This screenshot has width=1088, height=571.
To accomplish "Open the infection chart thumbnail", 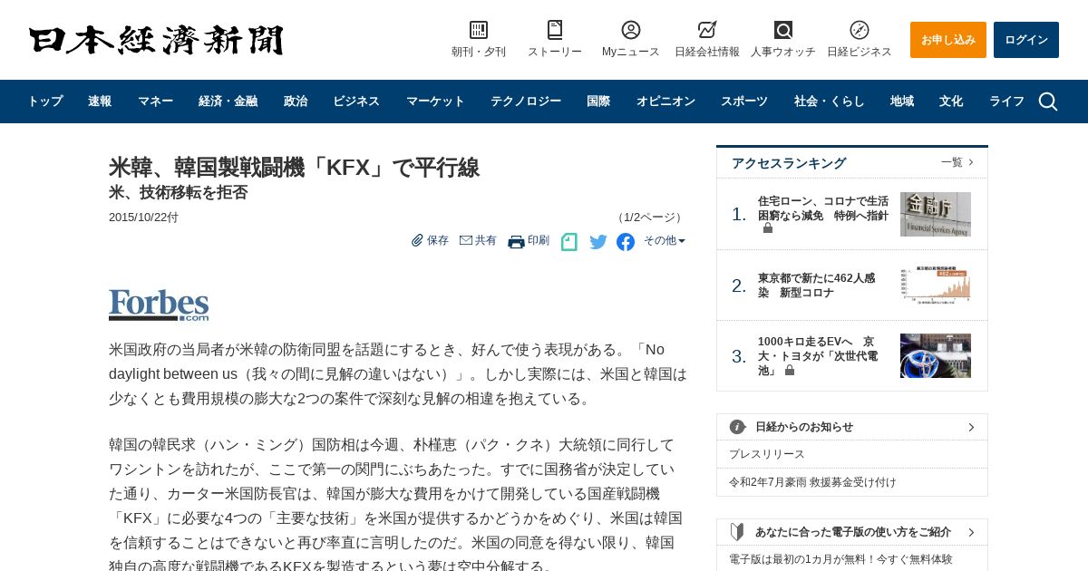I will point(936,285).
